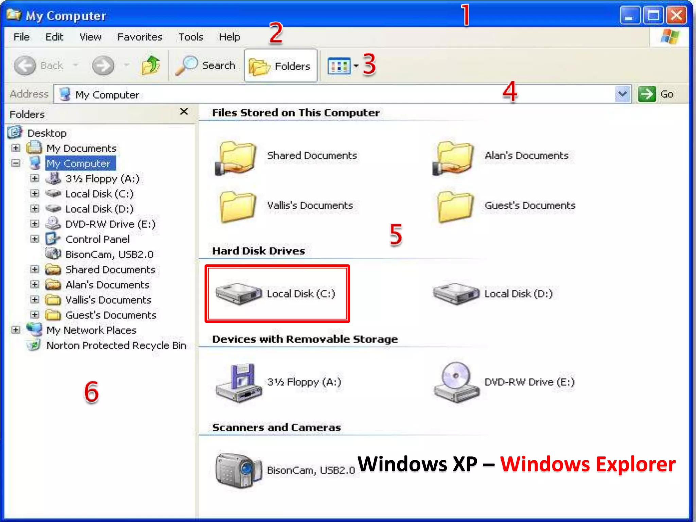
Task: Select DVD-RW Drive (E:) disc icon
Action: [456, 382]
